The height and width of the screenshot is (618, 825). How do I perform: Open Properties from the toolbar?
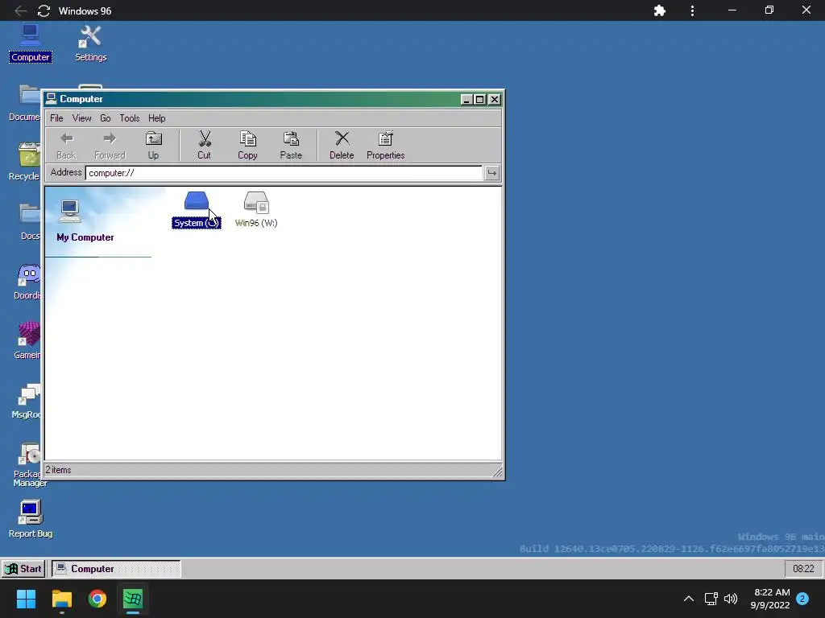point(386,146)
